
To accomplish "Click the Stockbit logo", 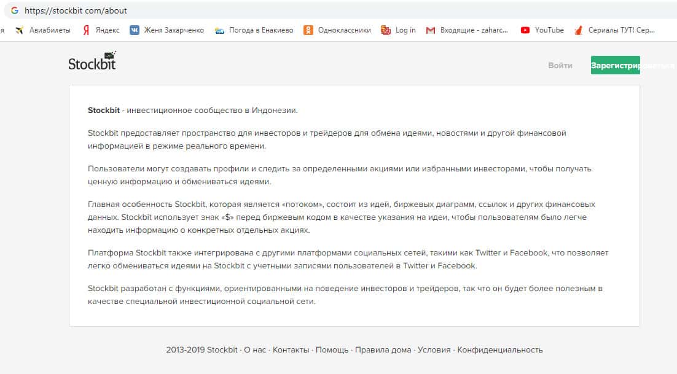I will point(92,61).
